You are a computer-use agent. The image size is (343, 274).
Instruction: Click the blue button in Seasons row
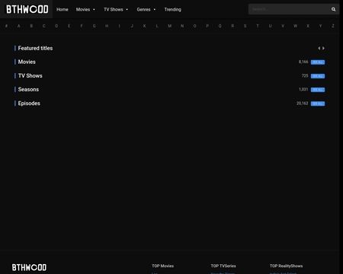[x=318, y=90]
